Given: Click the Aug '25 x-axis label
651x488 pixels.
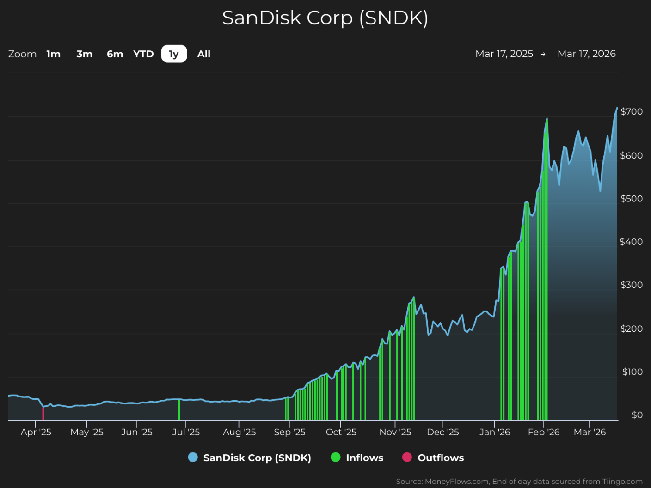Looking at the screenshot, I should tap(240, 432).
